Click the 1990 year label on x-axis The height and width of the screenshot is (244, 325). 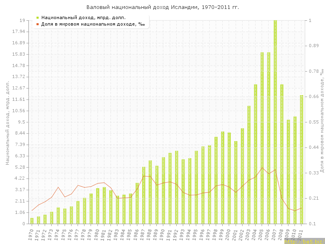click(x=162, y=235)
